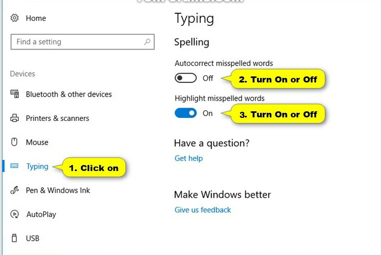Open the Bluetooth & other devices page
Screen dimensions: 381x255
(x=69, y=95)
